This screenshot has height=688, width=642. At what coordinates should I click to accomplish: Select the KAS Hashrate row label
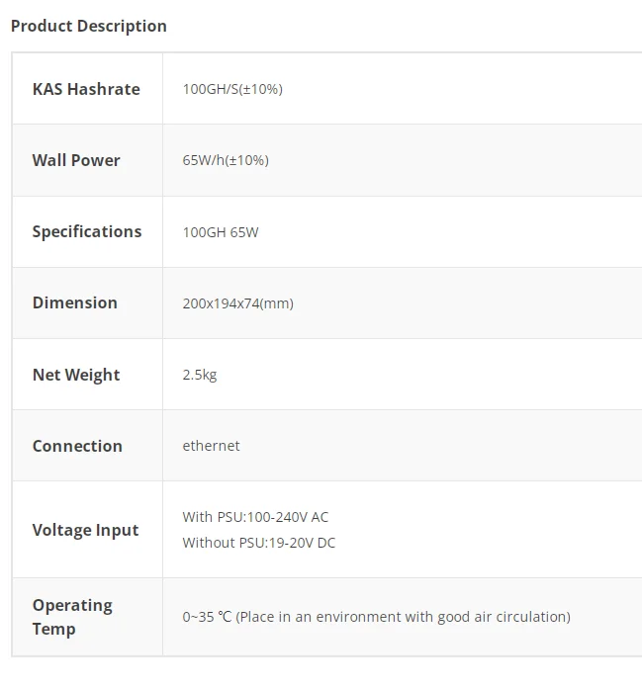86,89
